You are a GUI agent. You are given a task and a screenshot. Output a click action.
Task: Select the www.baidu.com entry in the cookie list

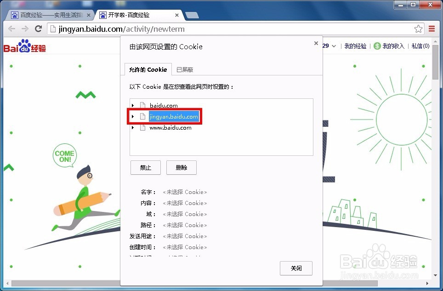point(170,128)
